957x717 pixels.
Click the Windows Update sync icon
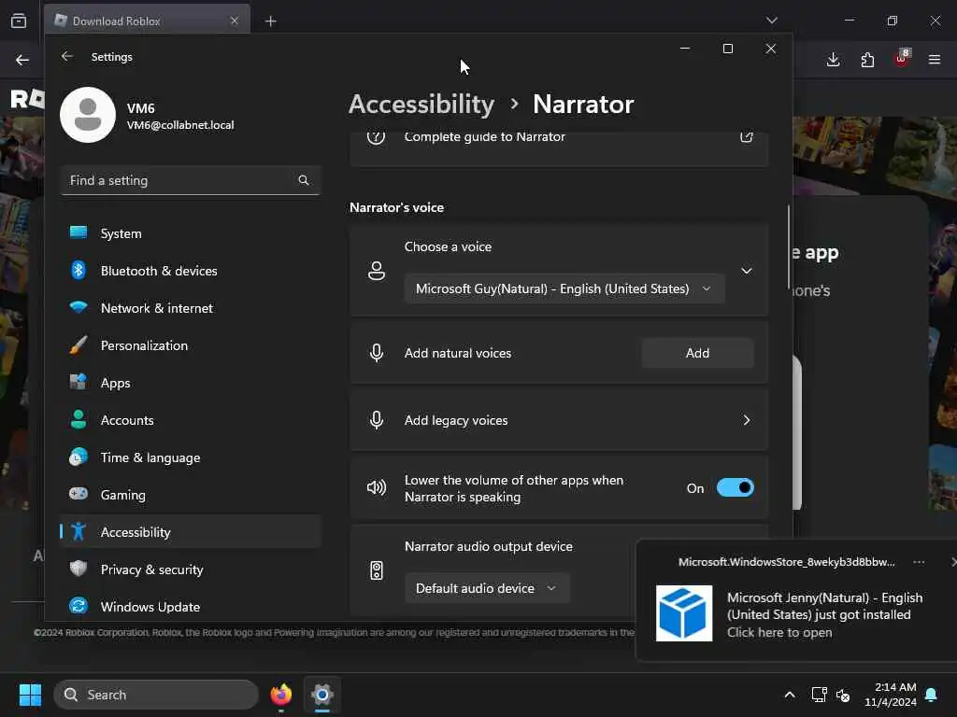click(x=79, y=606)
